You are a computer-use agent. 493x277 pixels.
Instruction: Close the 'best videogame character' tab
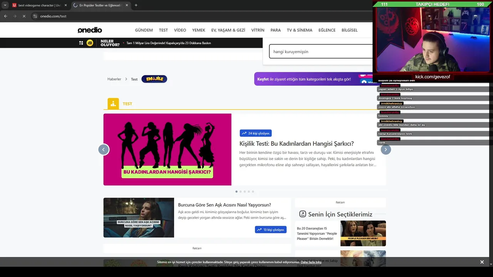tap(65, 5)
